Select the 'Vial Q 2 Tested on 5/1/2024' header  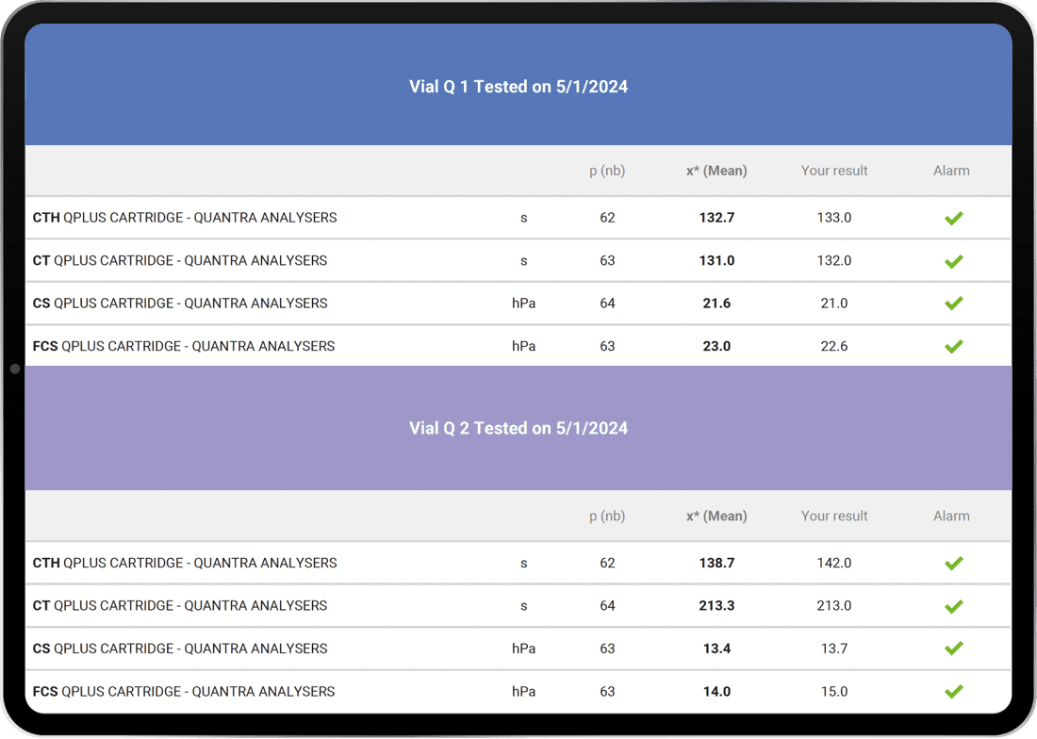[518, 428]
